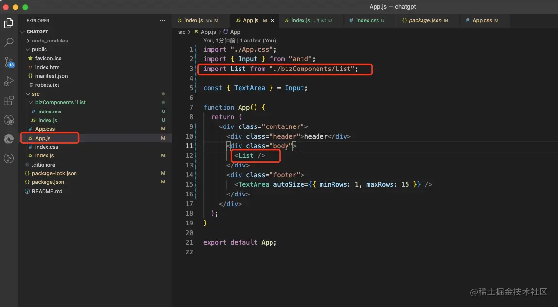This screenshot has height=307, width=558.
Task: Click line number 22 in gutter
Action: (189, 252)
